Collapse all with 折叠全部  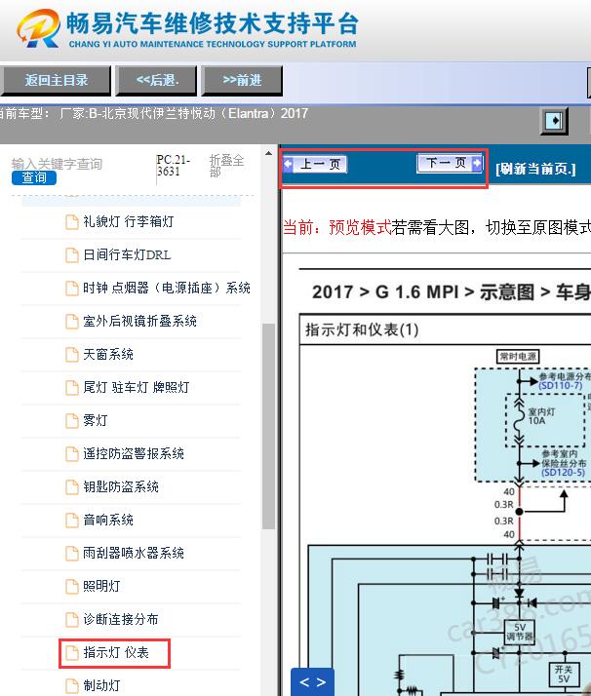[226, 165]
